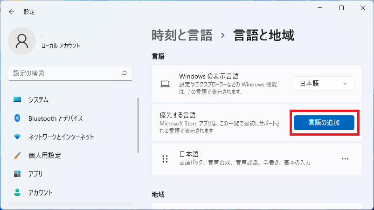Open システム via its monitor icon
Viewport: 374px width, 210px height.
(x=17, y=99)
